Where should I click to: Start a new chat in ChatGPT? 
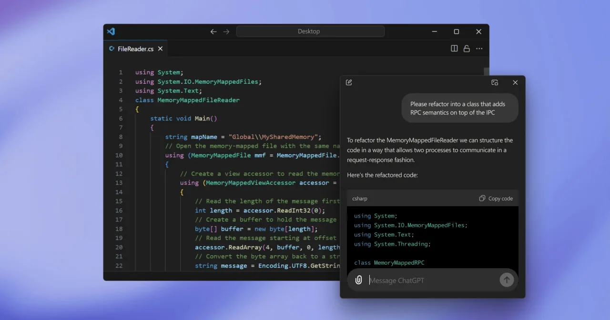pos(349,82)
